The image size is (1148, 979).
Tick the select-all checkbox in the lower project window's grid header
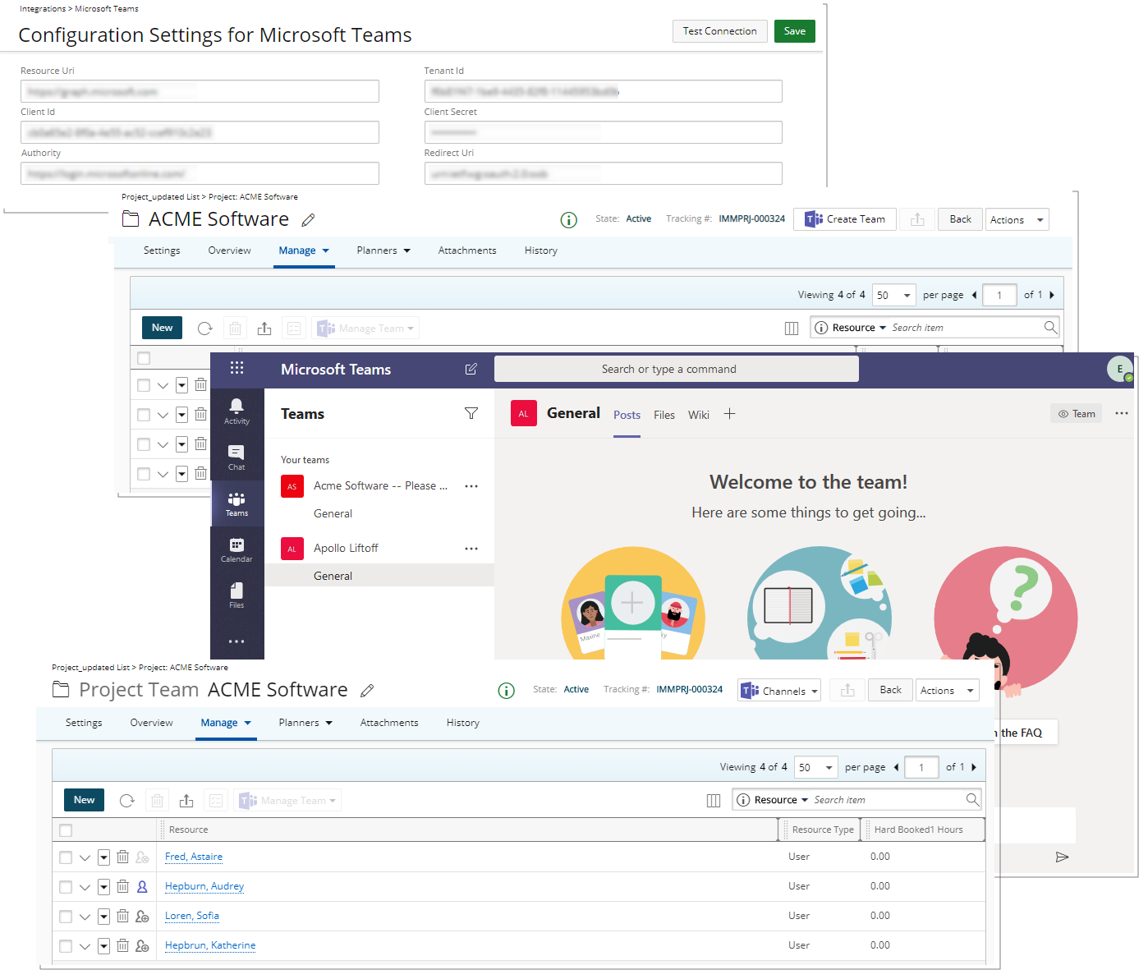click(66, 830)
